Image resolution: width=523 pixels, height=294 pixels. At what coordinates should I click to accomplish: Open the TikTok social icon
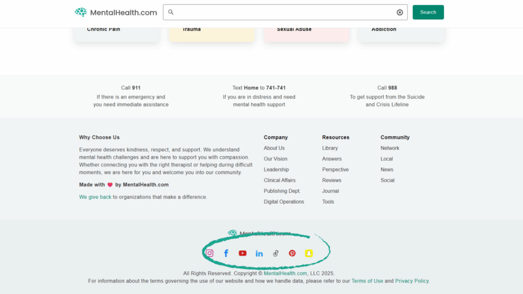(276, 253)
